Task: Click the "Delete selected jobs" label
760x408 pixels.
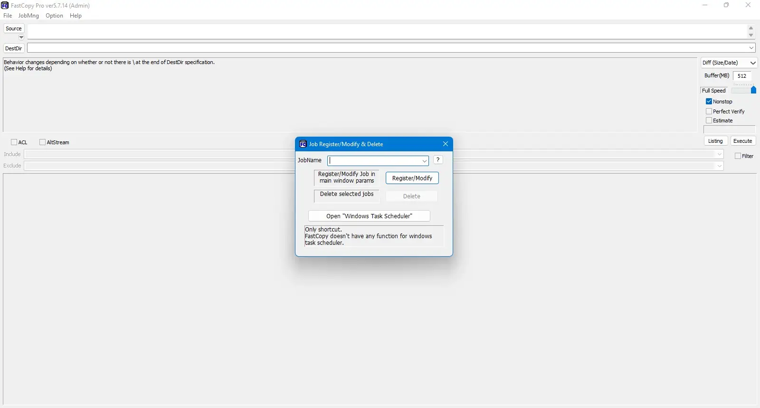Action: pos(347,194)
